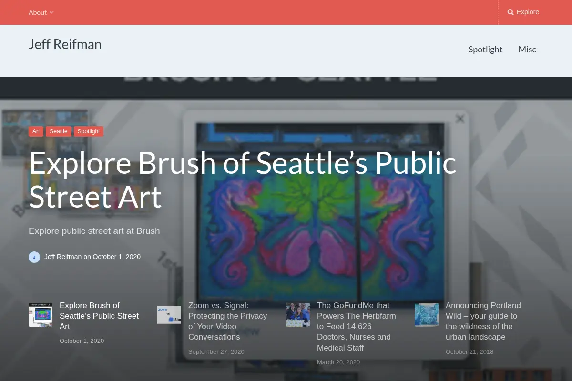The width and height of the screenshot is (572, 381).
Task: Open the Portland Wild thumbnail image
Action: pyautogui.click(x=427, y=315)
